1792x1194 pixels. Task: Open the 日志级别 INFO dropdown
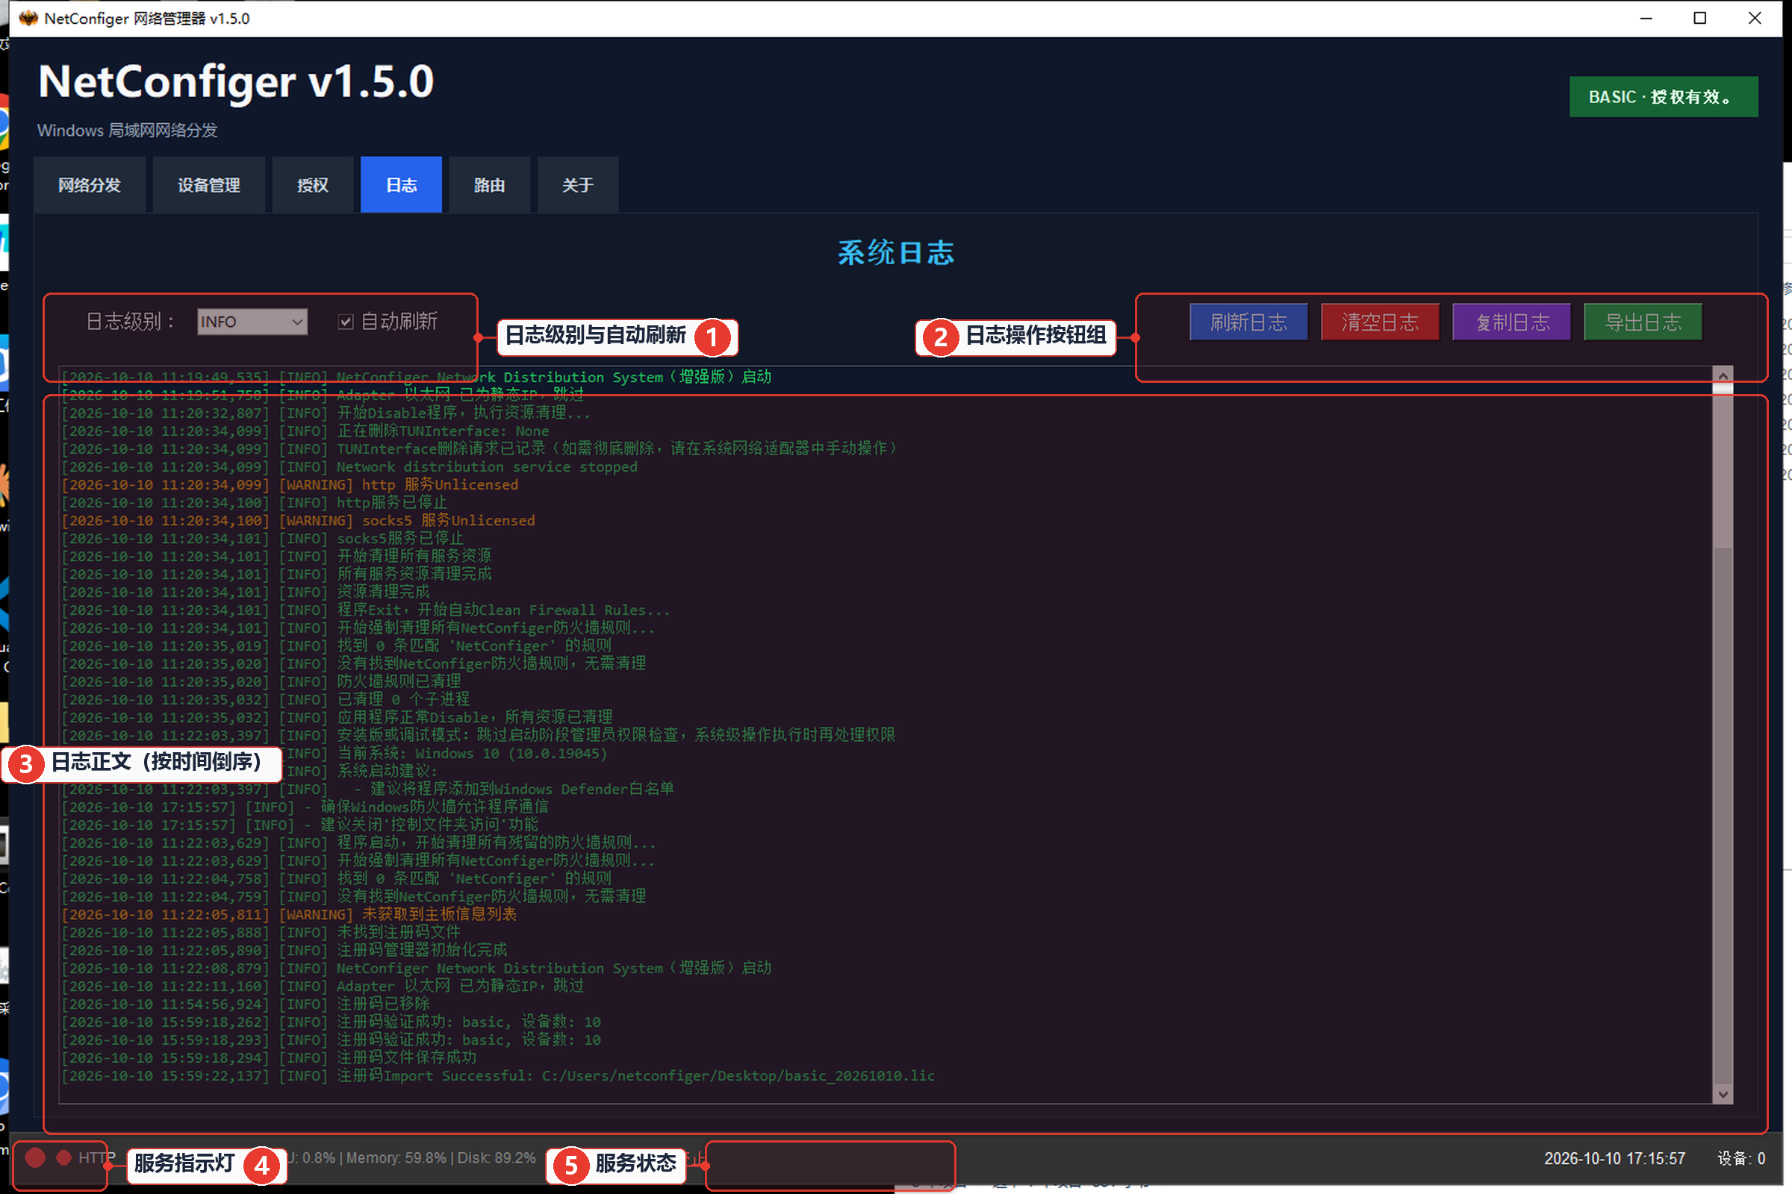point(252,322)
